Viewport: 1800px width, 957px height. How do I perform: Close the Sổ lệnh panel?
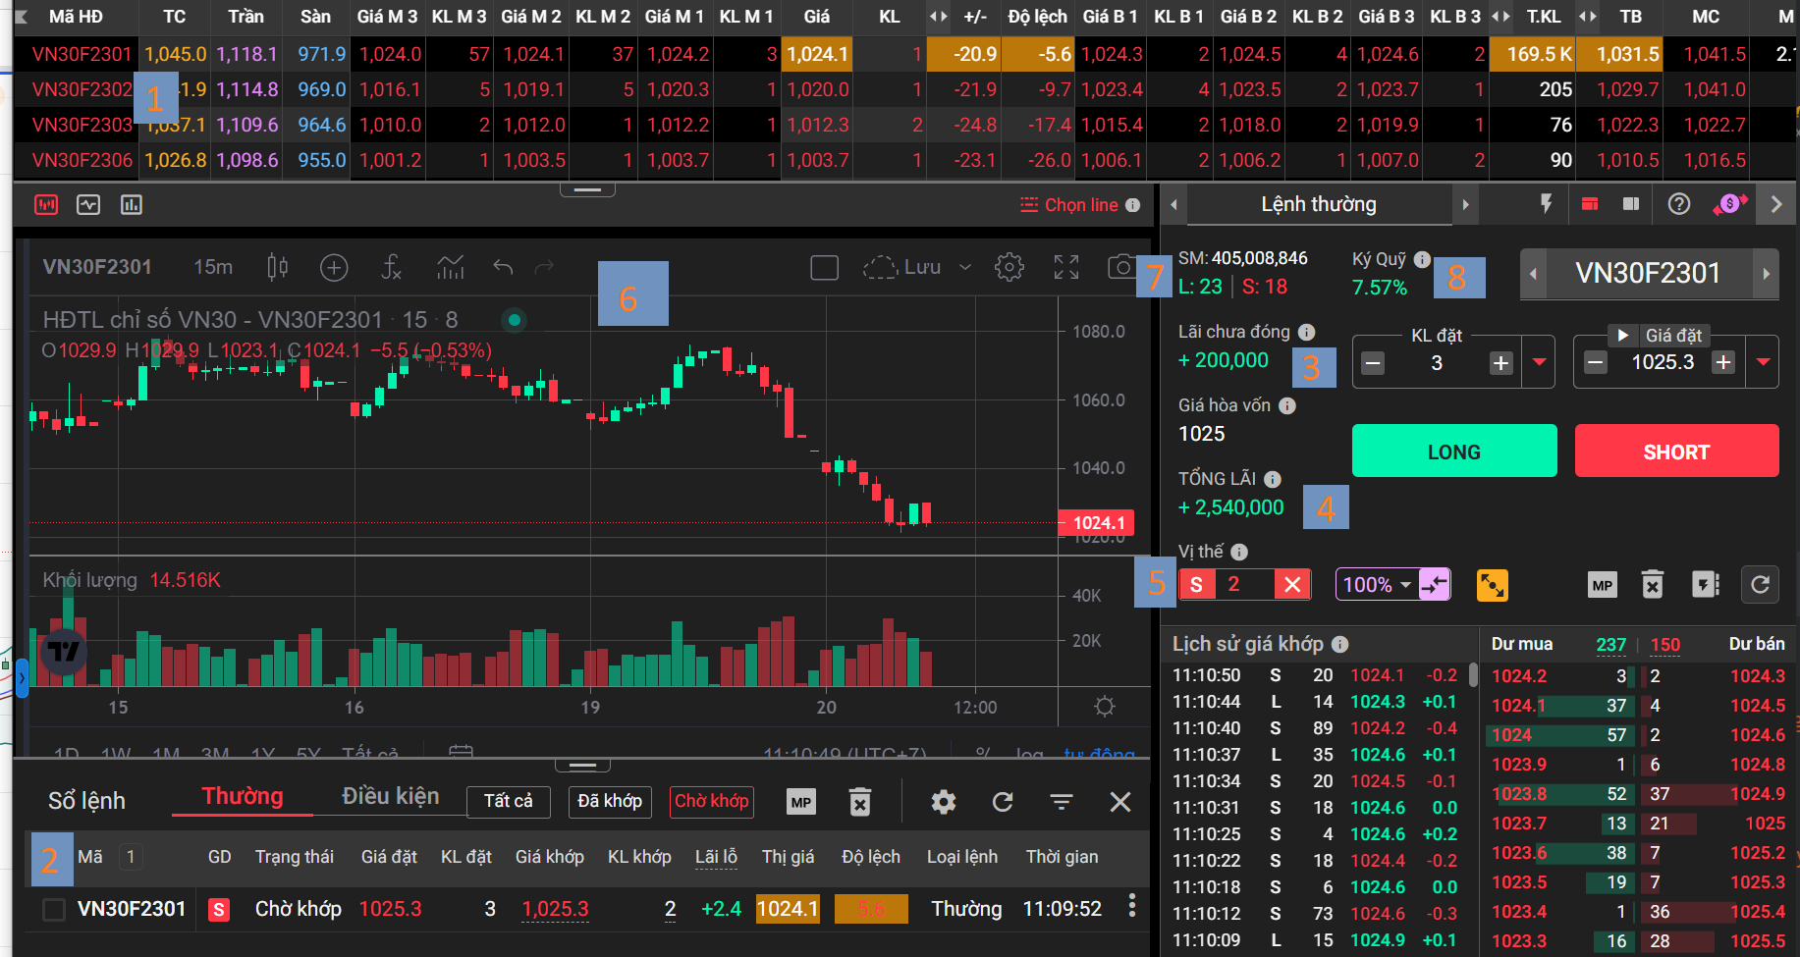tap(1120, 802)
